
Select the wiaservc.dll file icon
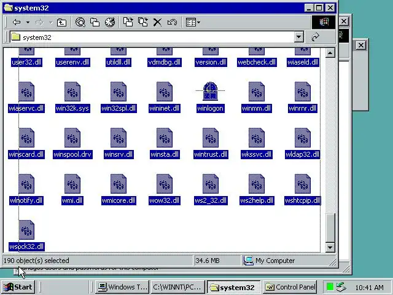point(26,92)
